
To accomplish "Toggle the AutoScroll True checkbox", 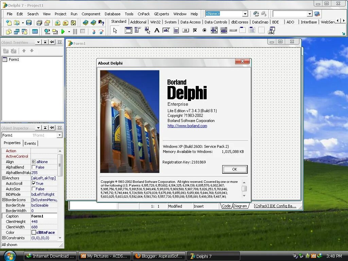I will pos(34,183).
